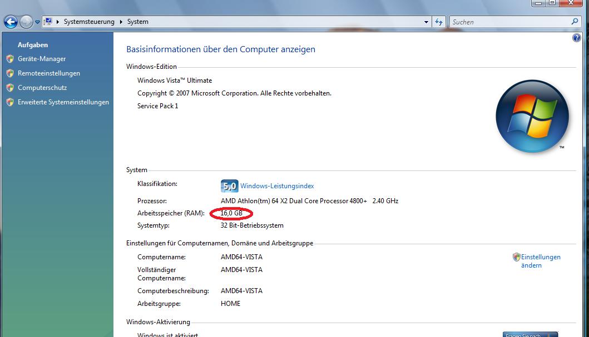Select the Microsoft copyright 2007 line
589x337 pixels.
point(234,93)
